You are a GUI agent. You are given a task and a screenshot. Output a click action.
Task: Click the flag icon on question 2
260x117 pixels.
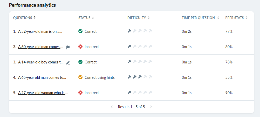coord(68,47)
